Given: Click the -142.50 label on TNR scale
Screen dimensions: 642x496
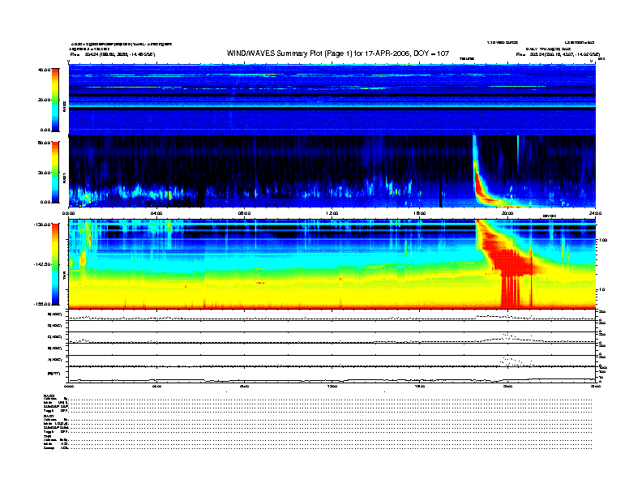Looking at the screenshot, I should (43, 264).
